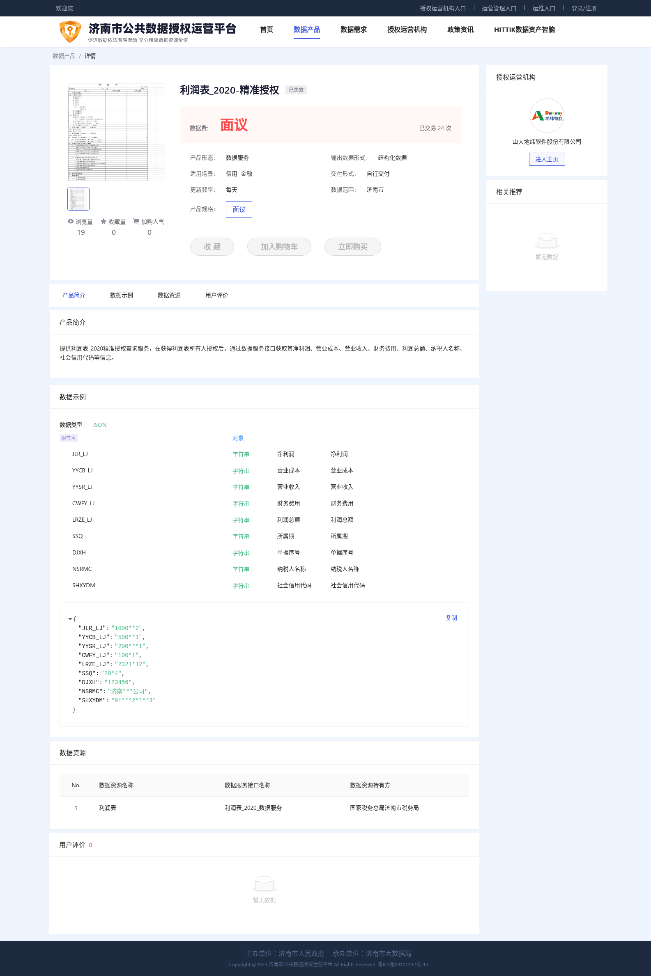Click the platform shield logo icon
Viewport: 651px width, 976px height.
pyautogui.click(x=70, y=32)
